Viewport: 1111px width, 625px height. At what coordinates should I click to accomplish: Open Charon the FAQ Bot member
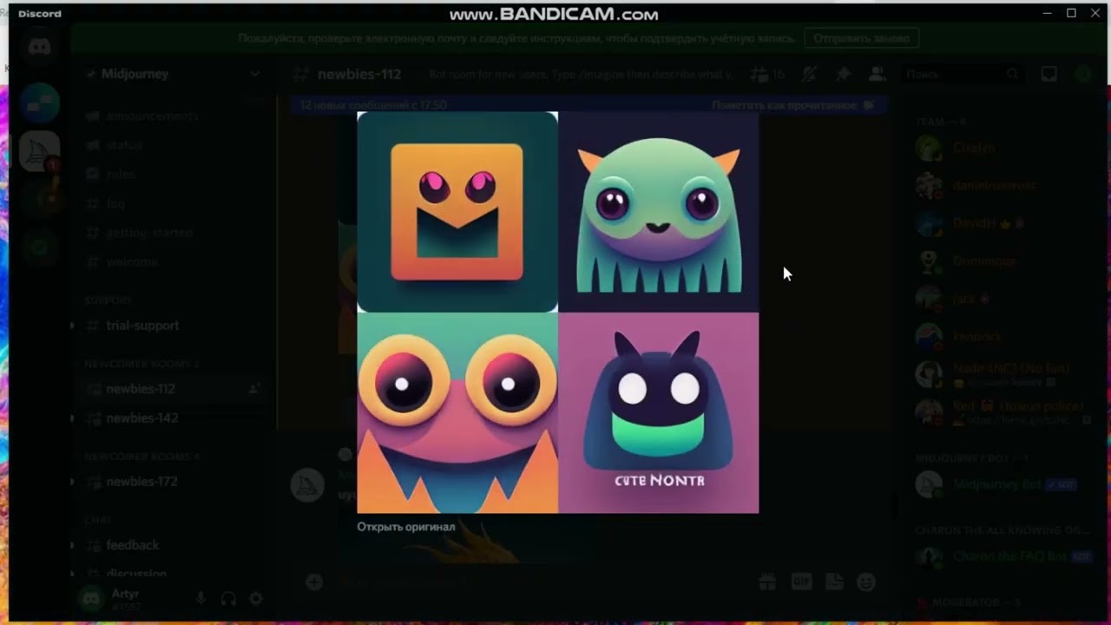pos(1003,556)
